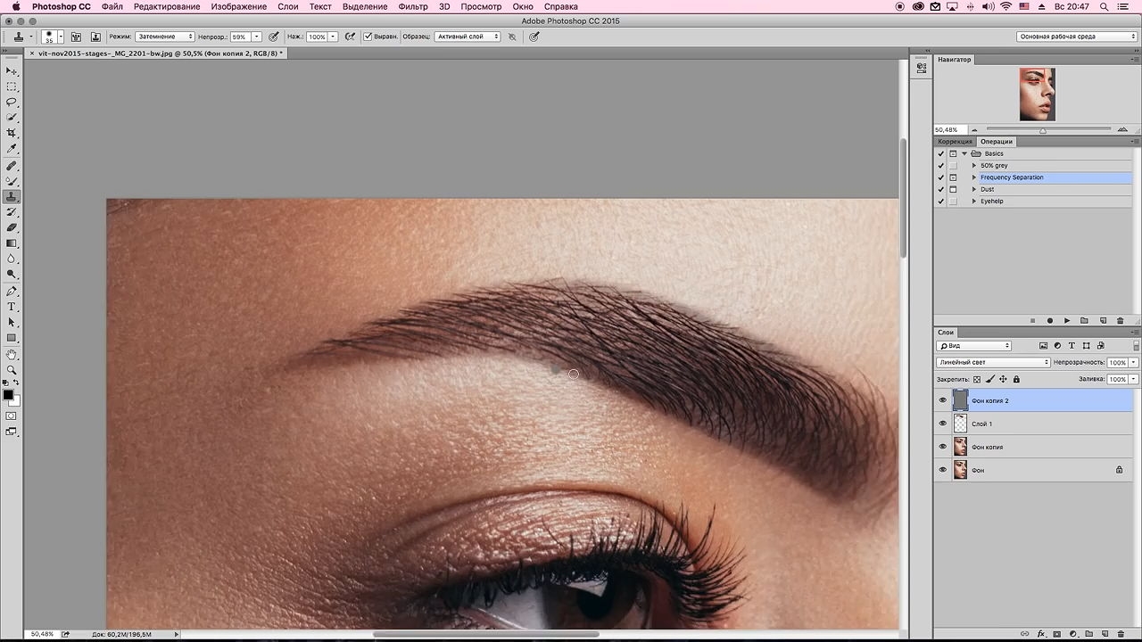This screenshot has width=1142, height=642.
Task: Toggle the checkmark for the Eyehelp action
Action: [940, 202]
